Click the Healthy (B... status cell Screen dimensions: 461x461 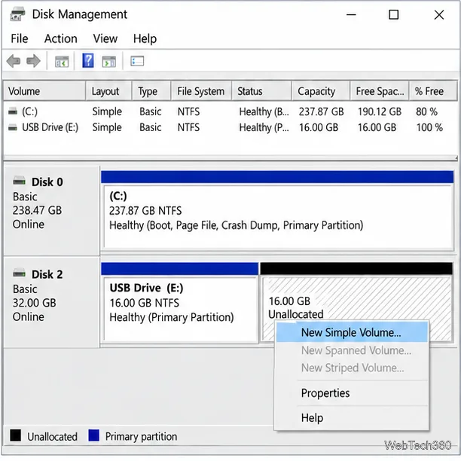(264, 111)
